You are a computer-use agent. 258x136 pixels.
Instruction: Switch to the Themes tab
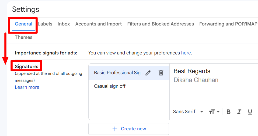tap(23, 37)
